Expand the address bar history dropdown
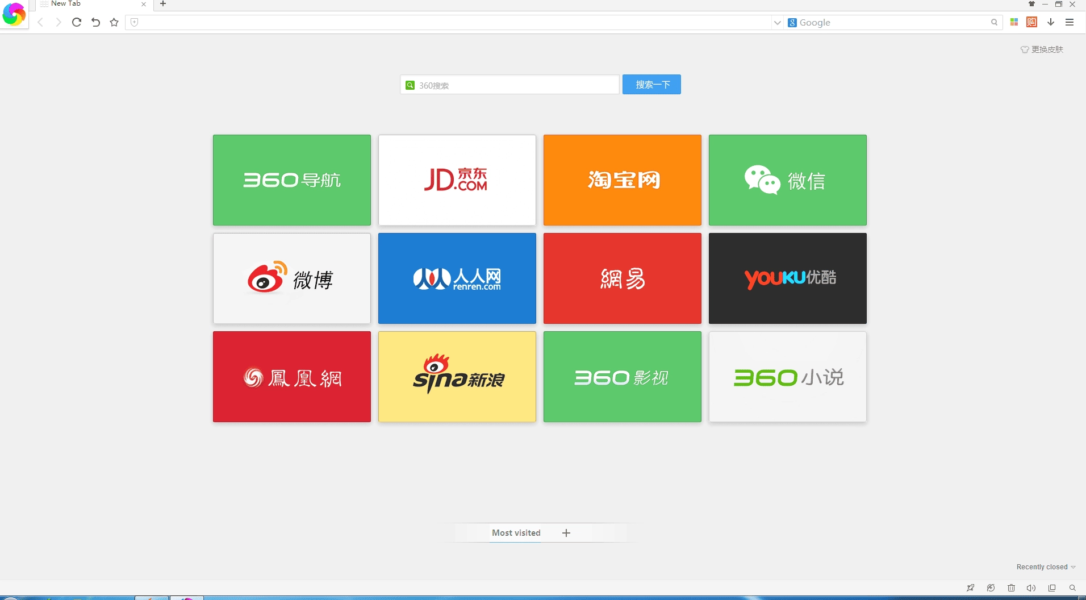The image size is (1086, 600). click(x=777, y=23)
